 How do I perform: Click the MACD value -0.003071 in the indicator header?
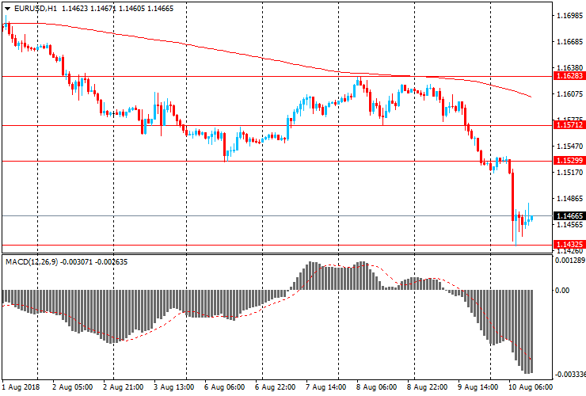point(77,262)
